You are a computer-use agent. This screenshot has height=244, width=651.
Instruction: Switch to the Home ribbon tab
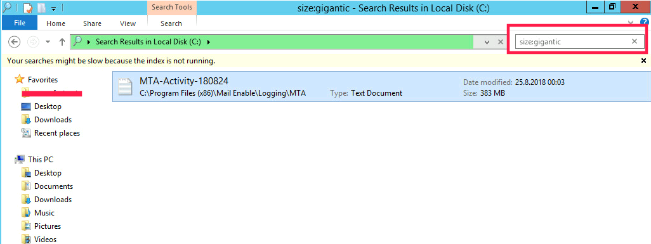coord(56,23)
